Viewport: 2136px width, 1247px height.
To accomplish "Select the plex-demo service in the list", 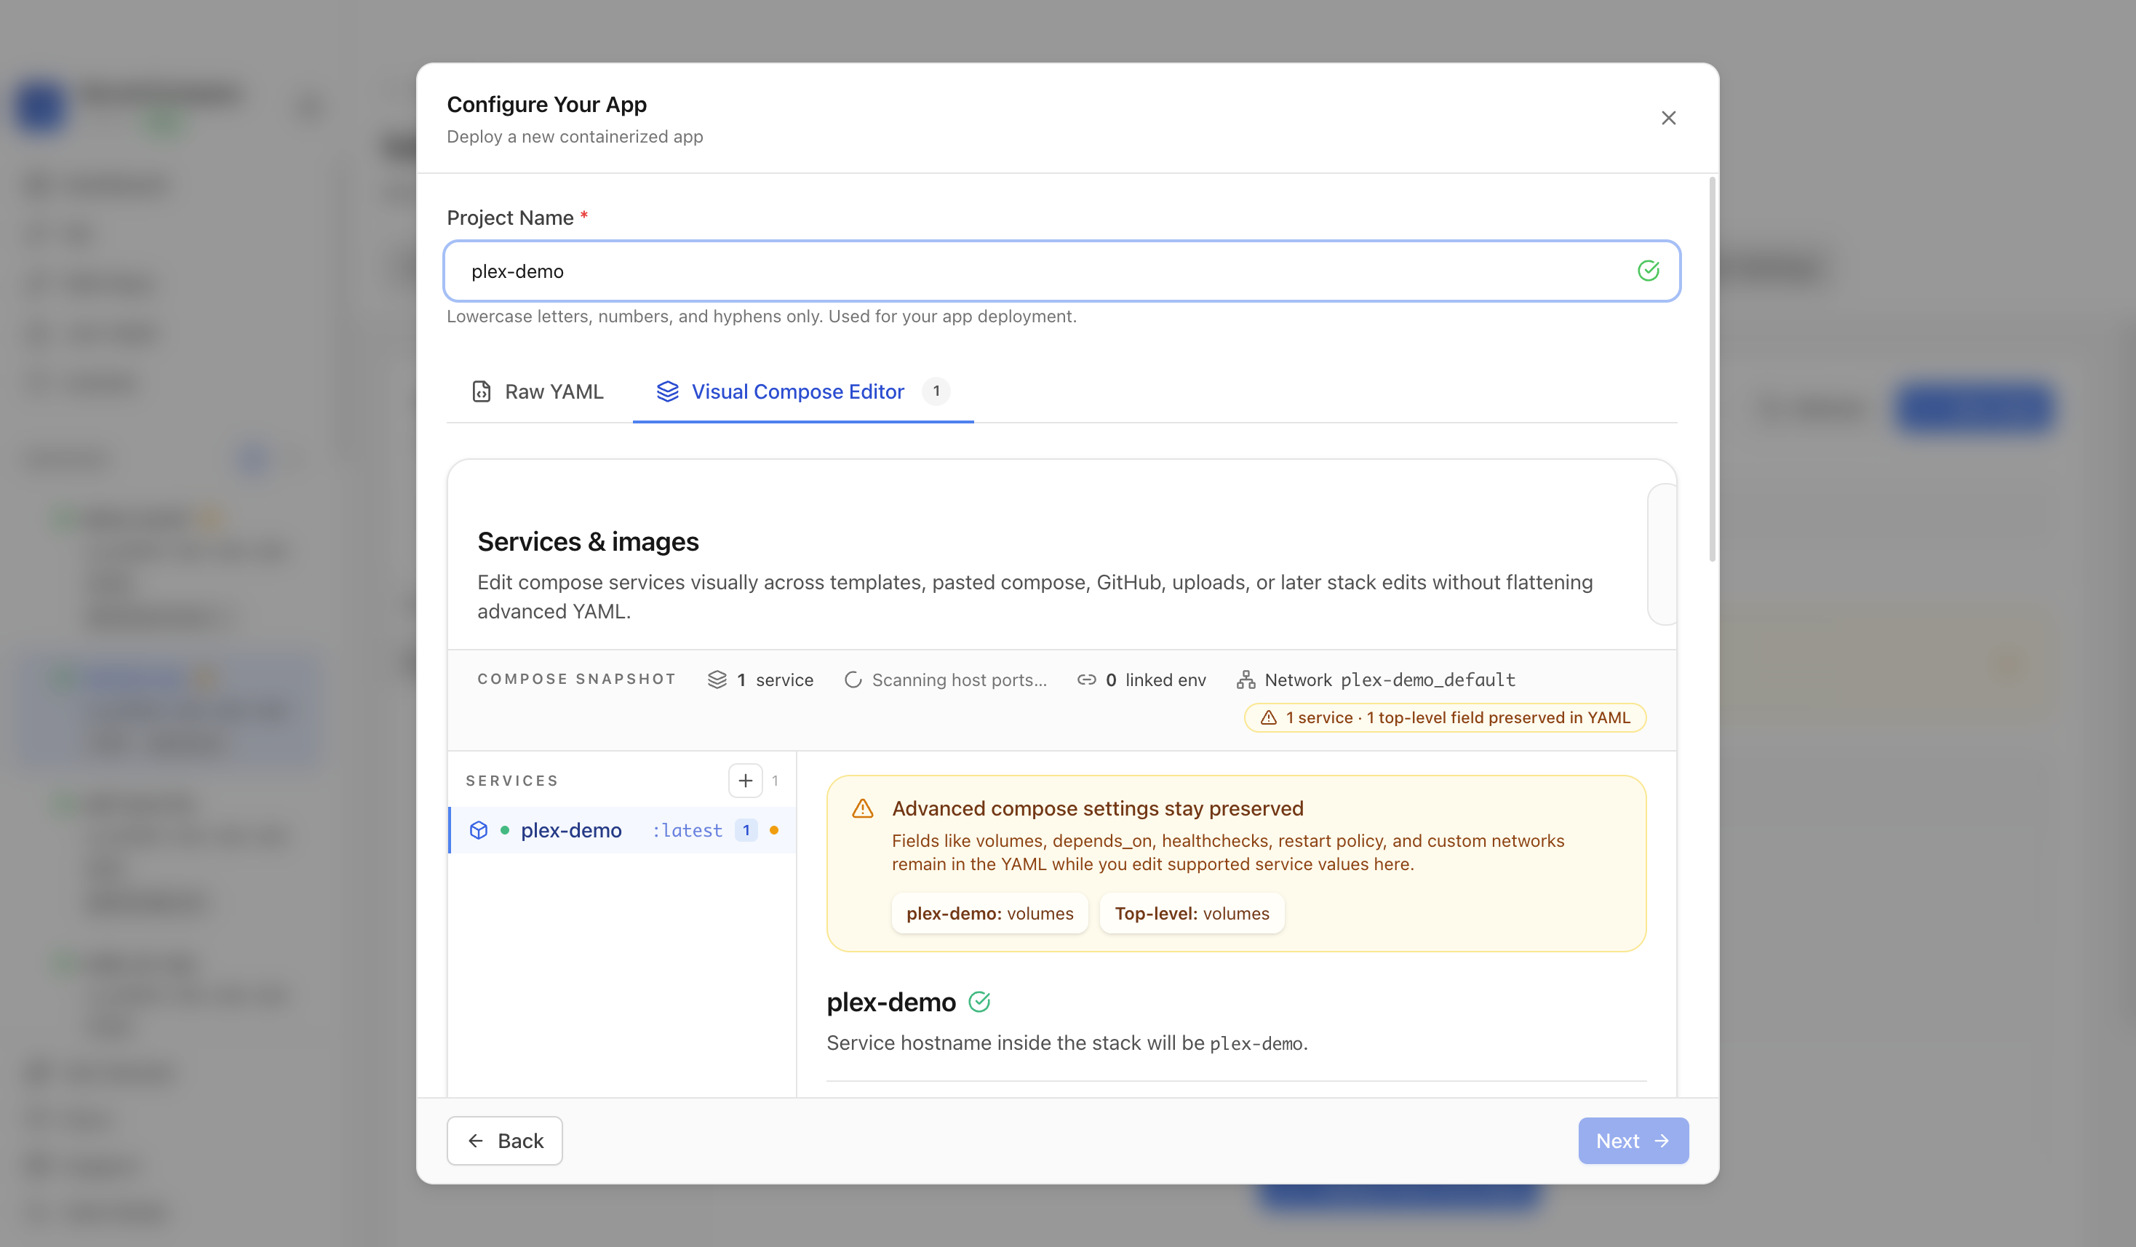I will pyautogui.click(x=622, y=831).
